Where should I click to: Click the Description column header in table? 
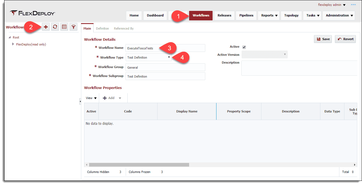point(291,111)
